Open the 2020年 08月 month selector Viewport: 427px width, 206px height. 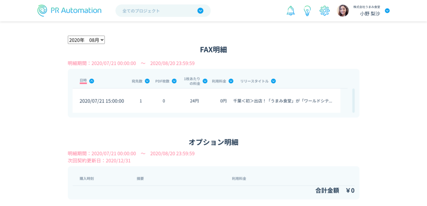[x=86, y=40]
